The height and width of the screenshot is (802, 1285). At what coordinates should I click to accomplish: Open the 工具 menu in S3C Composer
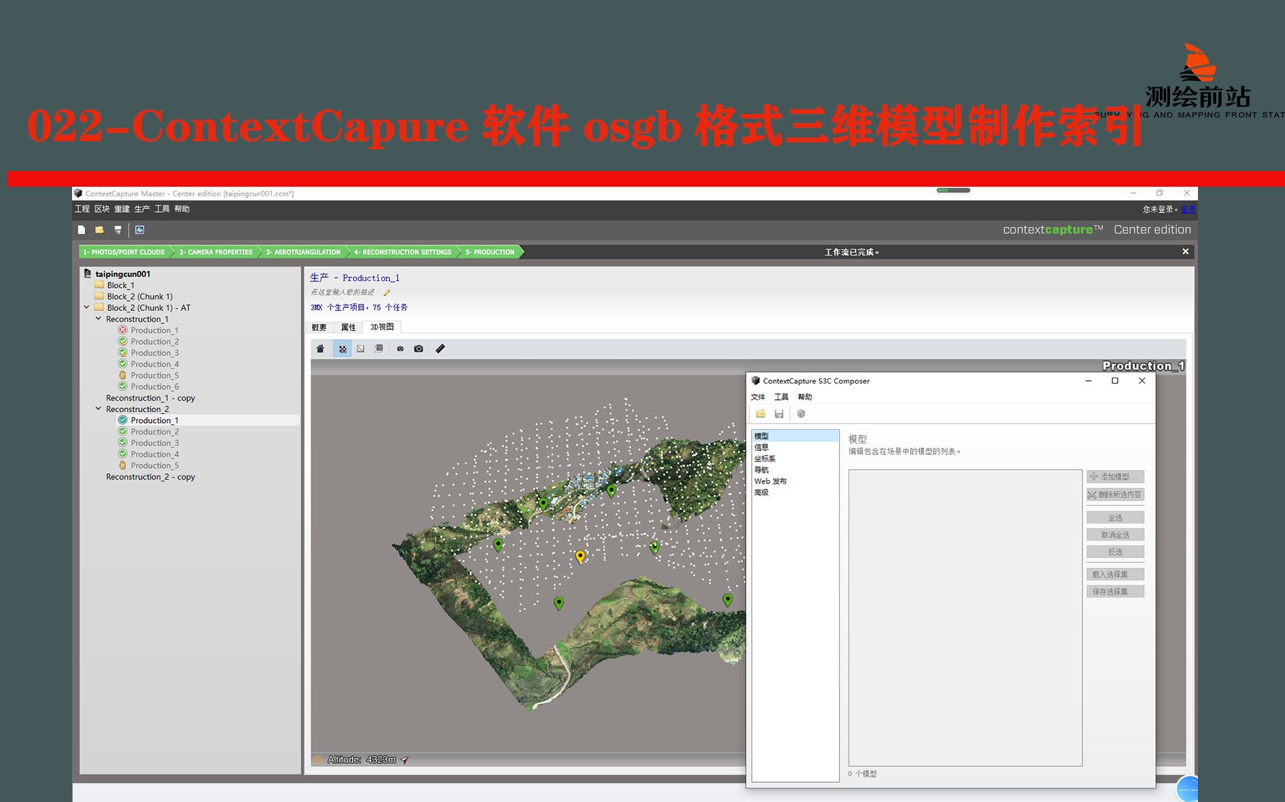(781, 397)
